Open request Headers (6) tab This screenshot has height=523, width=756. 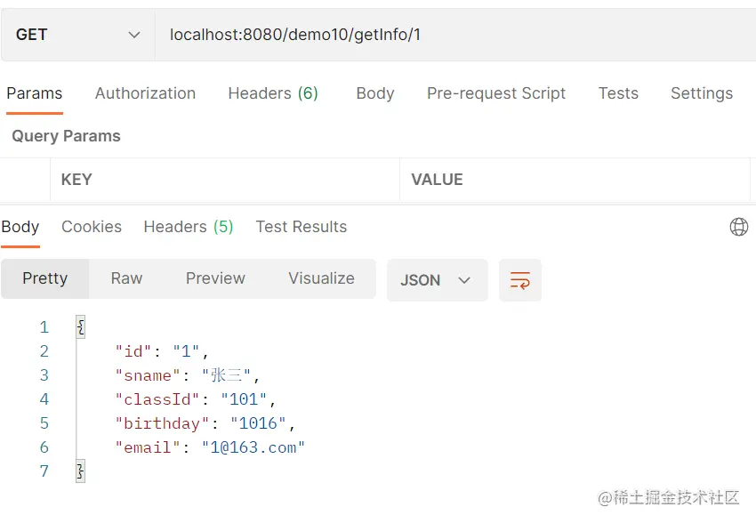(273, 93)
